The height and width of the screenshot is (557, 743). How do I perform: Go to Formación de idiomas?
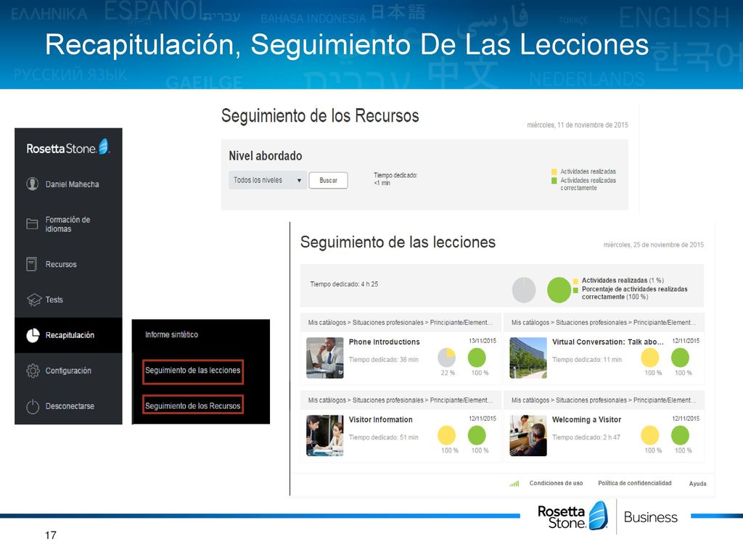(x=68, y=224)
